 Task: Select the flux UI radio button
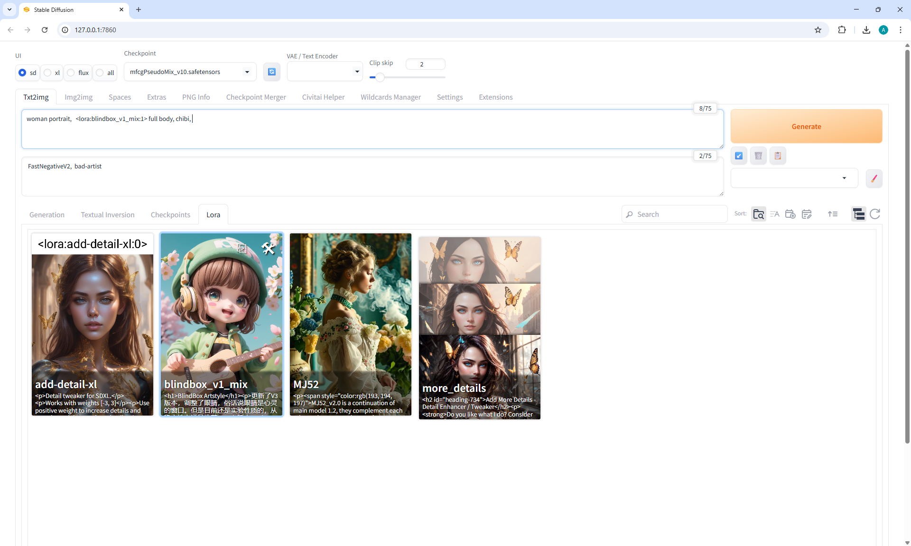point(71,73)
